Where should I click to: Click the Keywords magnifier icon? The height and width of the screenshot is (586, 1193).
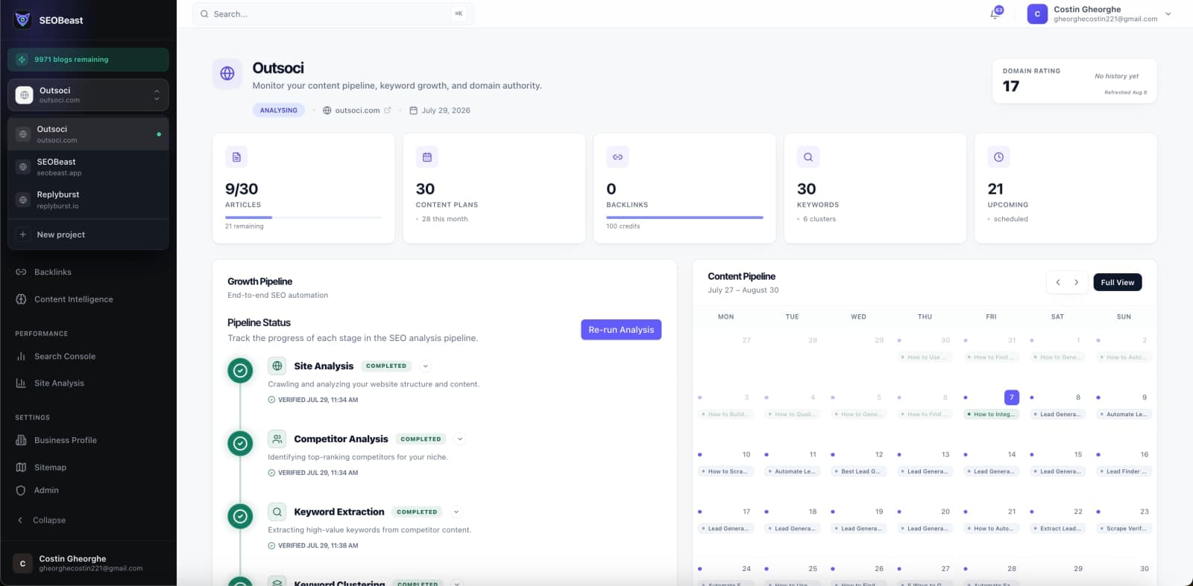tap(808, 157)
